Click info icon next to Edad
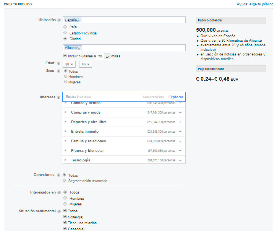This screenshot has width=280, height=231. pyautogui.click(x=58, y=63)
